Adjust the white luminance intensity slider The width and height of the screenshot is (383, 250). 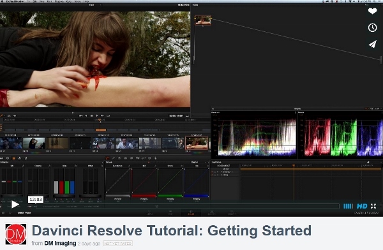118,196
